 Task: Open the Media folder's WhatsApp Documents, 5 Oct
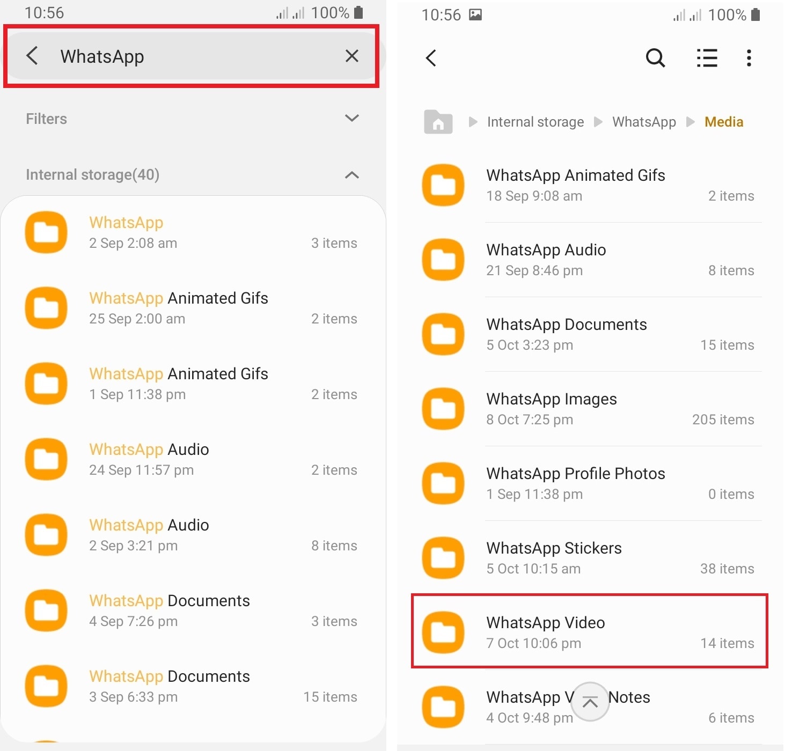[589, 334]
